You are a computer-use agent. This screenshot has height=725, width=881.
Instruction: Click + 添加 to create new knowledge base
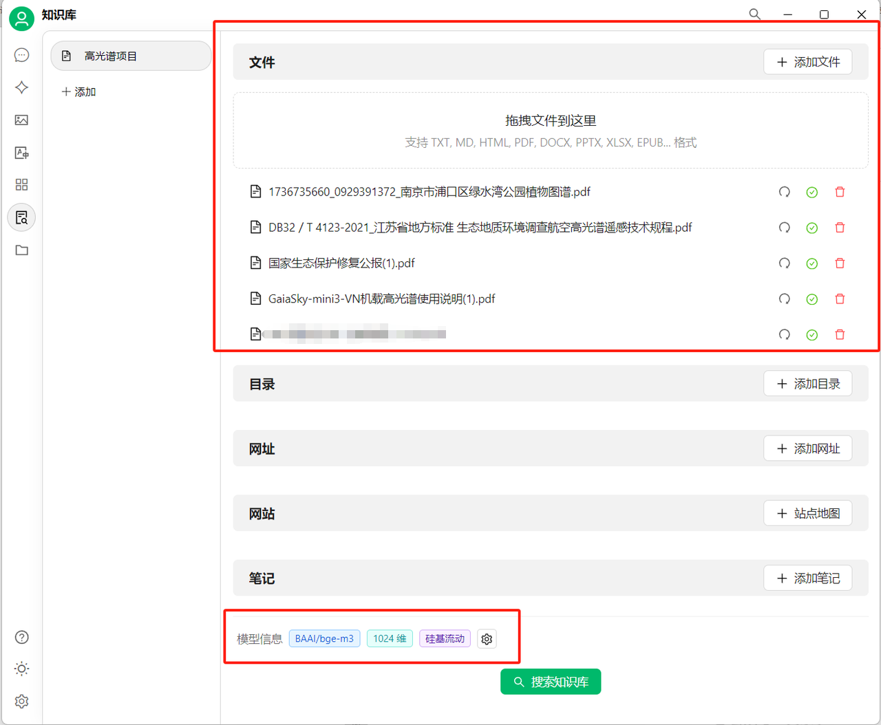click(78, 91)
